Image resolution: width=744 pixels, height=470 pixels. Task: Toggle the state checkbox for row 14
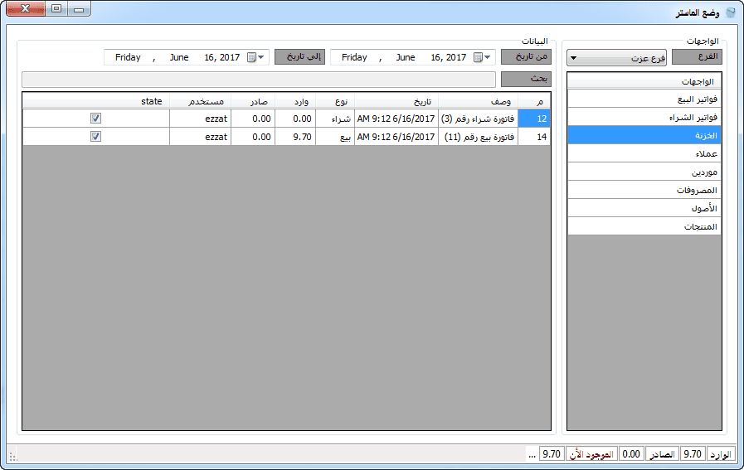tap(96, 137)
